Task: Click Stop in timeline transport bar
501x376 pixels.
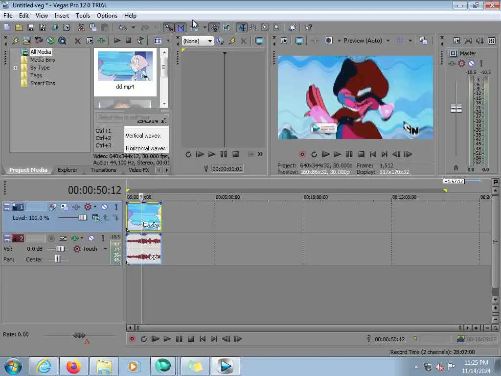Action: (191, 339)
